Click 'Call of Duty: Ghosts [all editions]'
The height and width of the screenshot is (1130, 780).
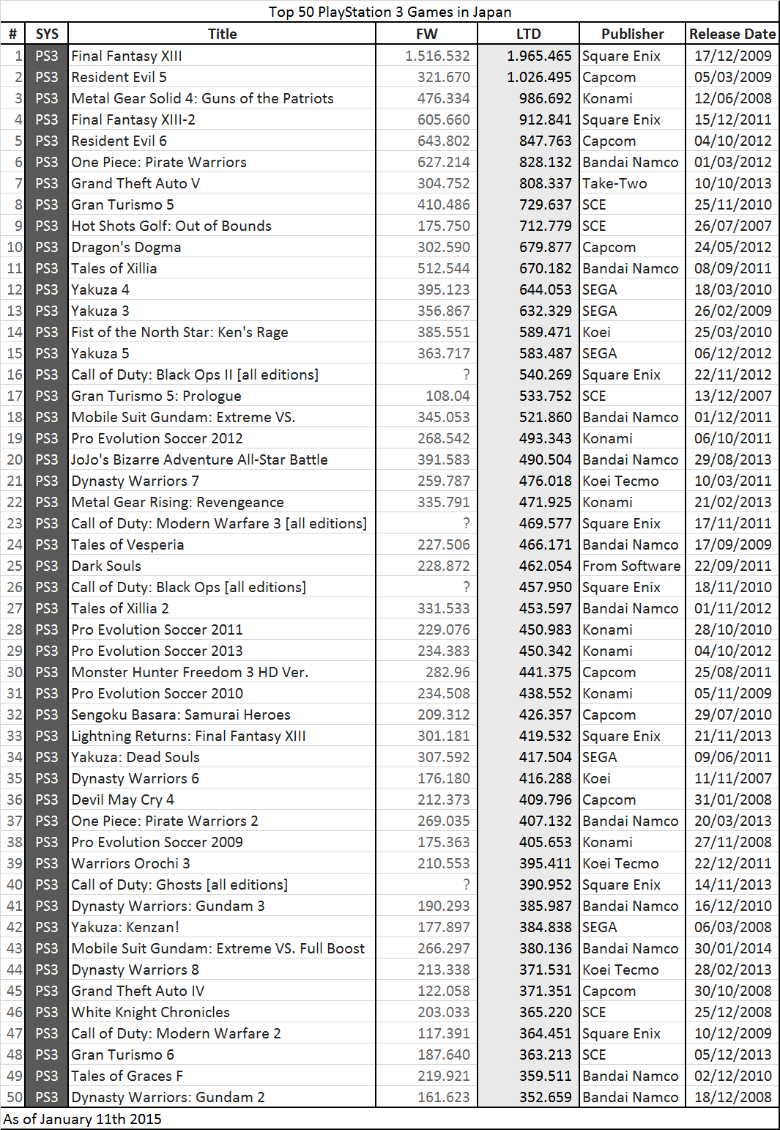click(x=222, y=885)
